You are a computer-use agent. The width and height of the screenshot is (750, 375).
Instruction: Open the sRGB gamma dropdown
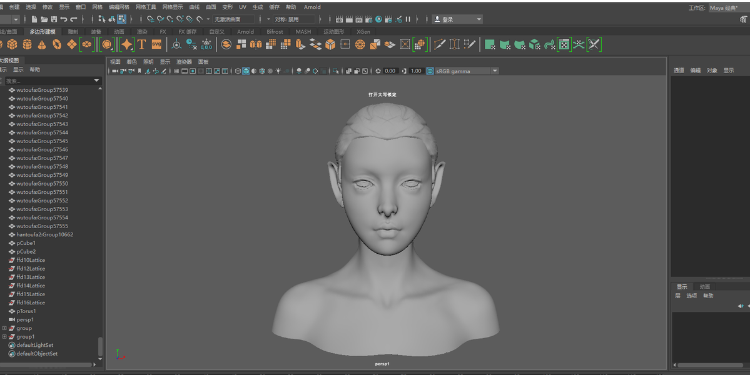pos(494,71)
